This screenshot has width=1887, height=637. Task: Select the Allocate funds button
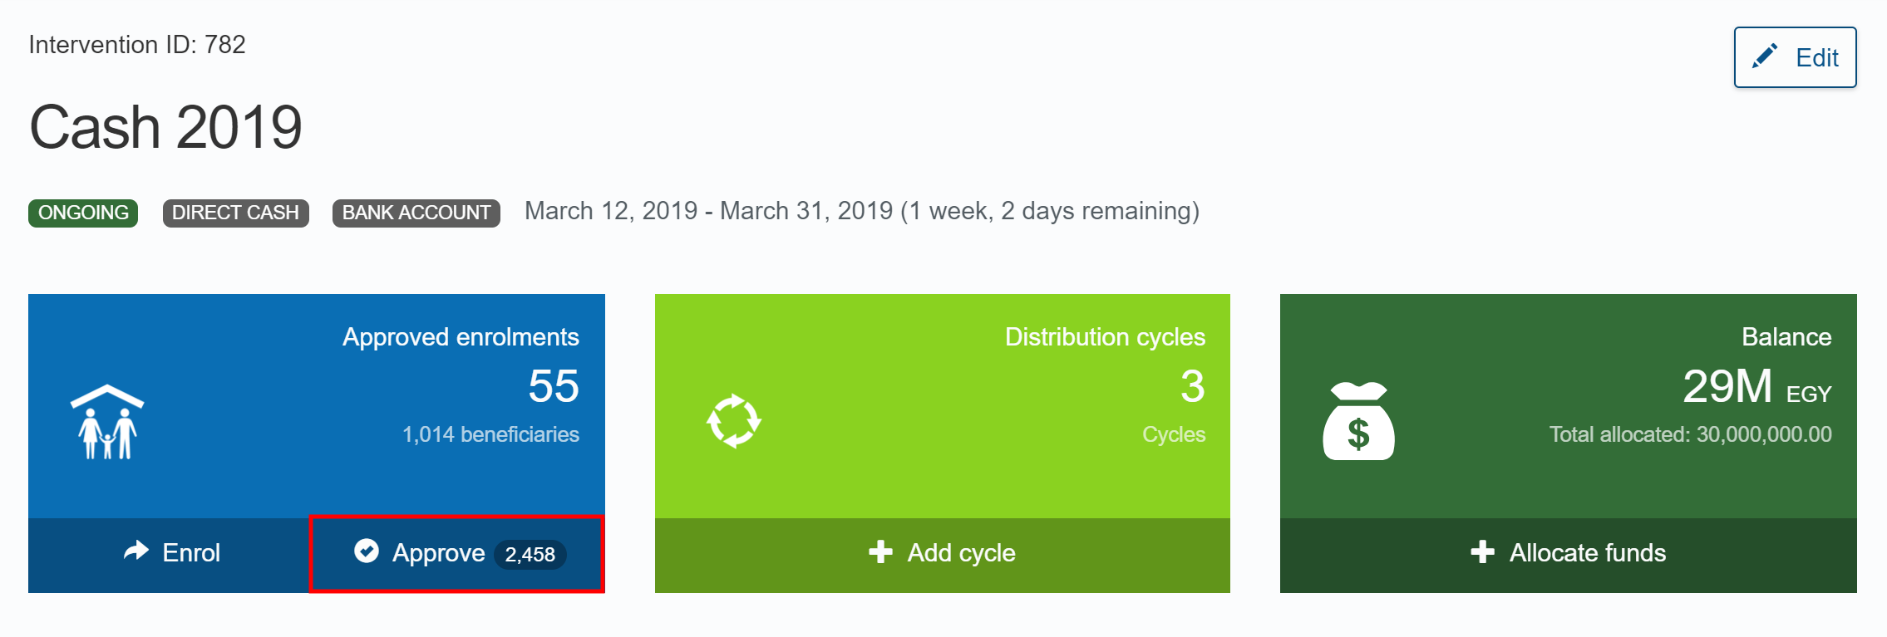(x=1568, y=554)
